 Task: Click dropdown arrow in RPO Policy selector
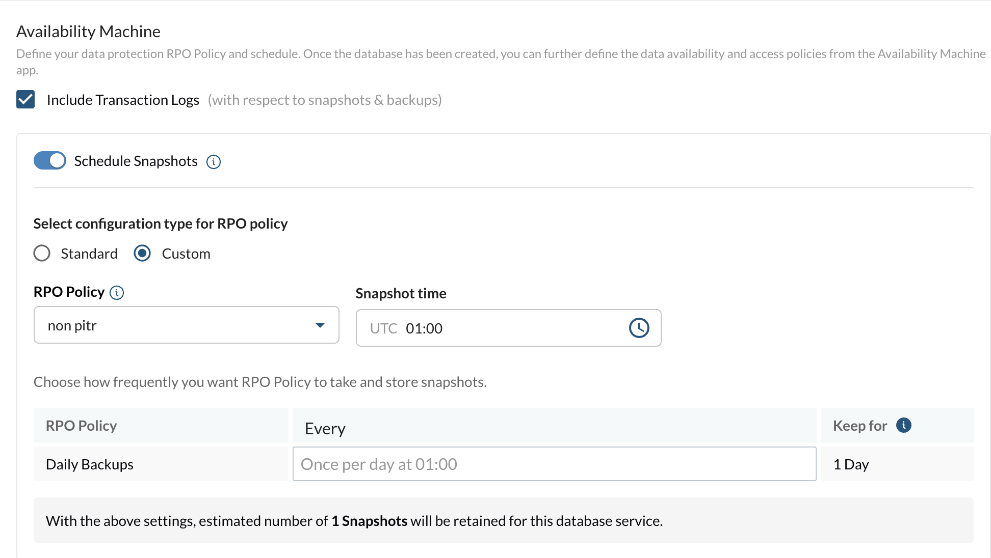click(x=320, y=325)
